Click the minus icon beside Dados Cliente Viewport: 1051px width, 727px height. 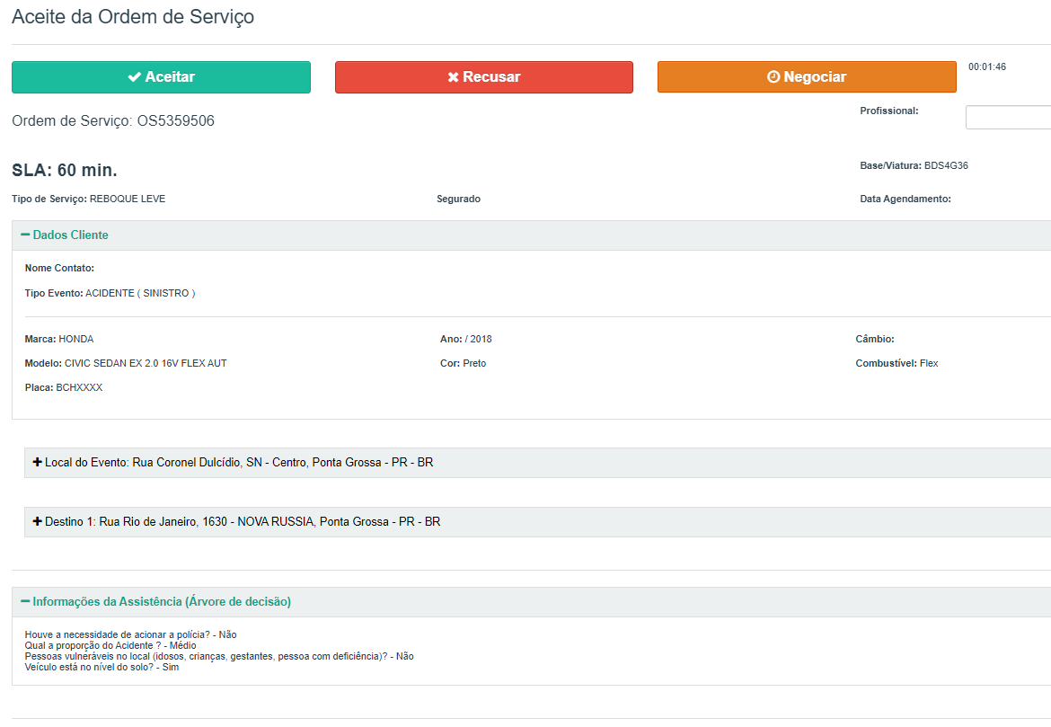pyautogui.click(x=25, y=235)
